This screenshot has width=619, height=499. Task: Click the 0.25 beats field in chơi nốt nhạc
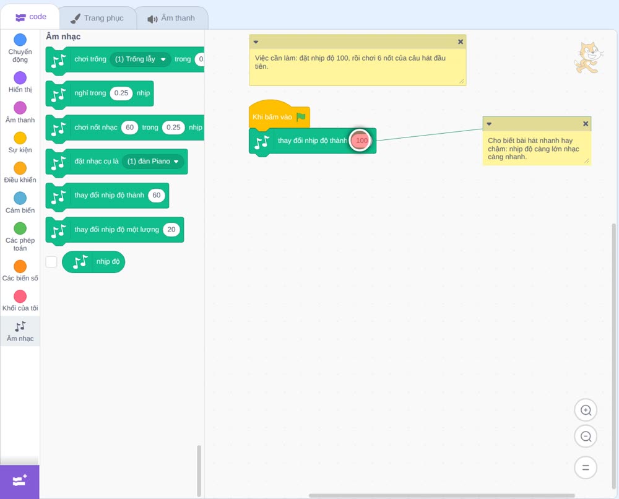tap(173, 128)
